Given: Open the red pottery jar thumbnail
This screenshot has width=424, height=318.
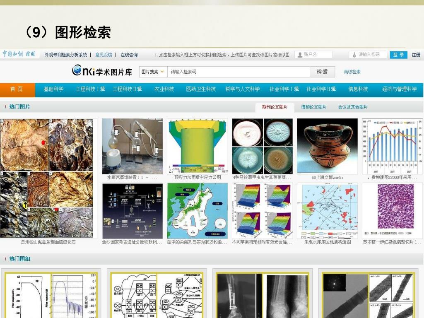Looking at the screenshot, I should point(327,146).
